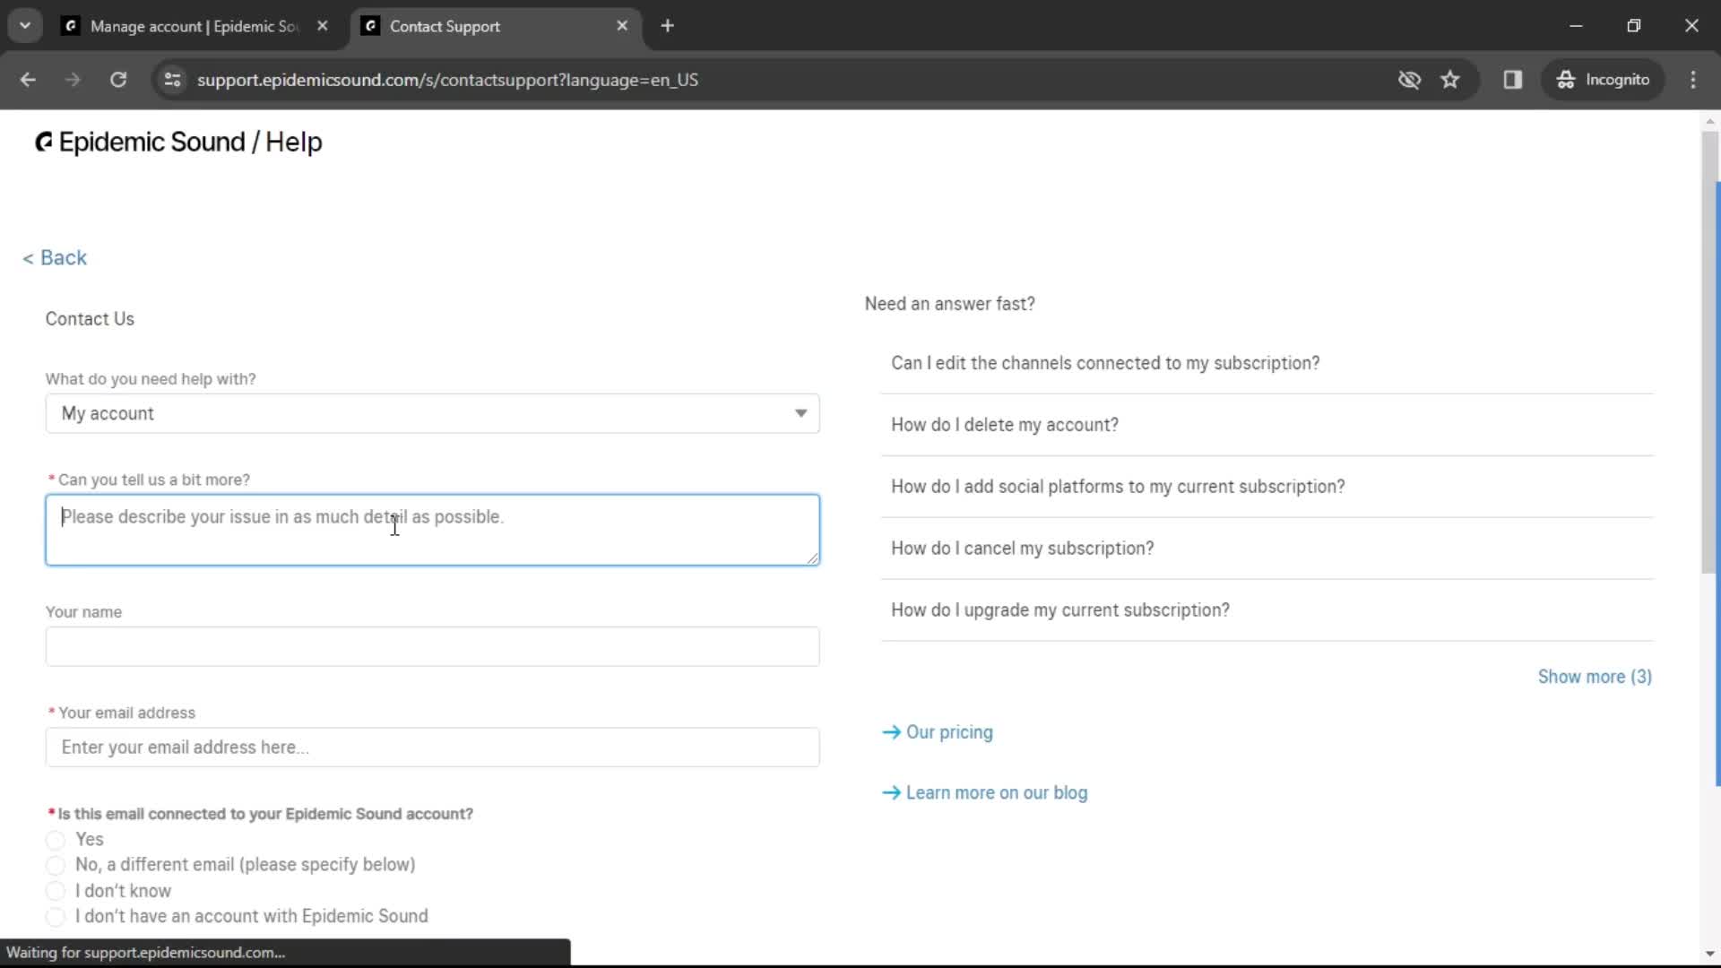Click the scrollbar up arrow
The height and width of the screenshot is (968, 1721).
tap(1709, 120)
